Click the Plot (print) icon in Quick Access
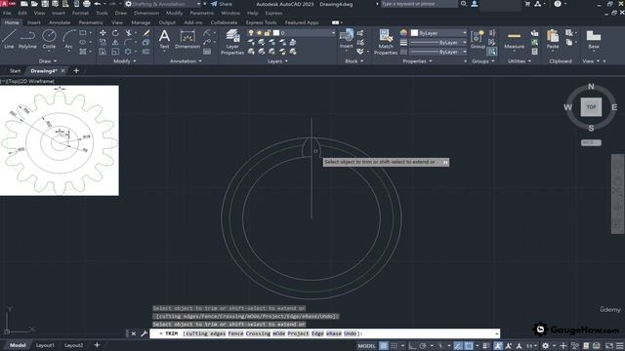The height and width of the screenshot is (351, 625). pos(87,4)
